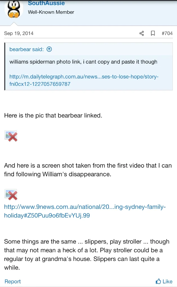Screen dimensions: 177x287
Task: Toggle the bookmark icon on this post
Action: [x=153, y=33]
